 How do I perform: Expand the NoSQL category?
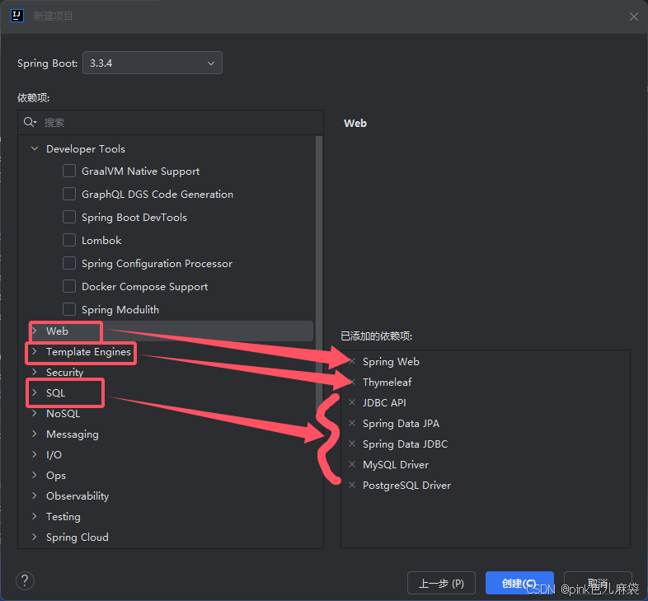pyautogui.click(x=35, y=413)
